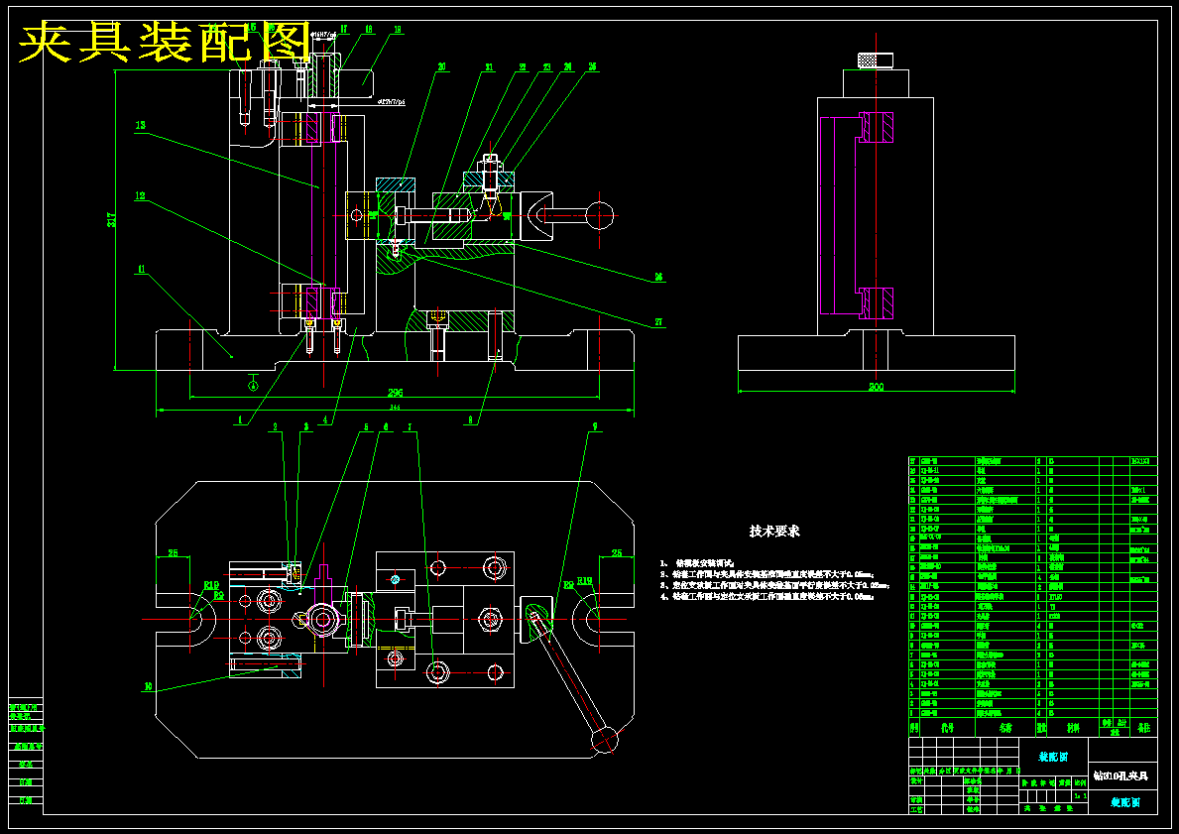Select part balloon number 27
Image resolution: width=1179 pixels, height=834 pixels.
(x=658, y=322)
